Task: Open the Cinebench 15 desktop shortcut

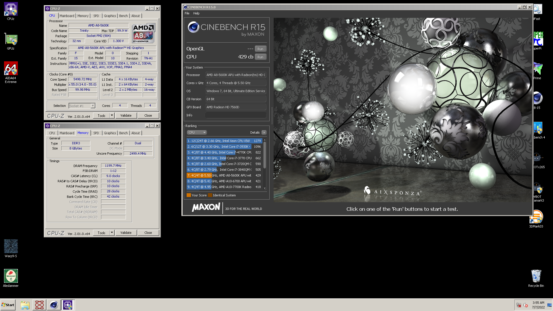Action: (537, 100)
